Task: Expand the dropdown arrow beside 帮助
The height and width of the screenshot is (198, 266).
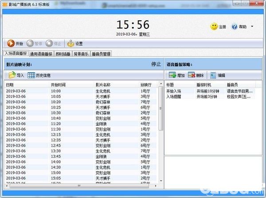Action: coord(252,27)
